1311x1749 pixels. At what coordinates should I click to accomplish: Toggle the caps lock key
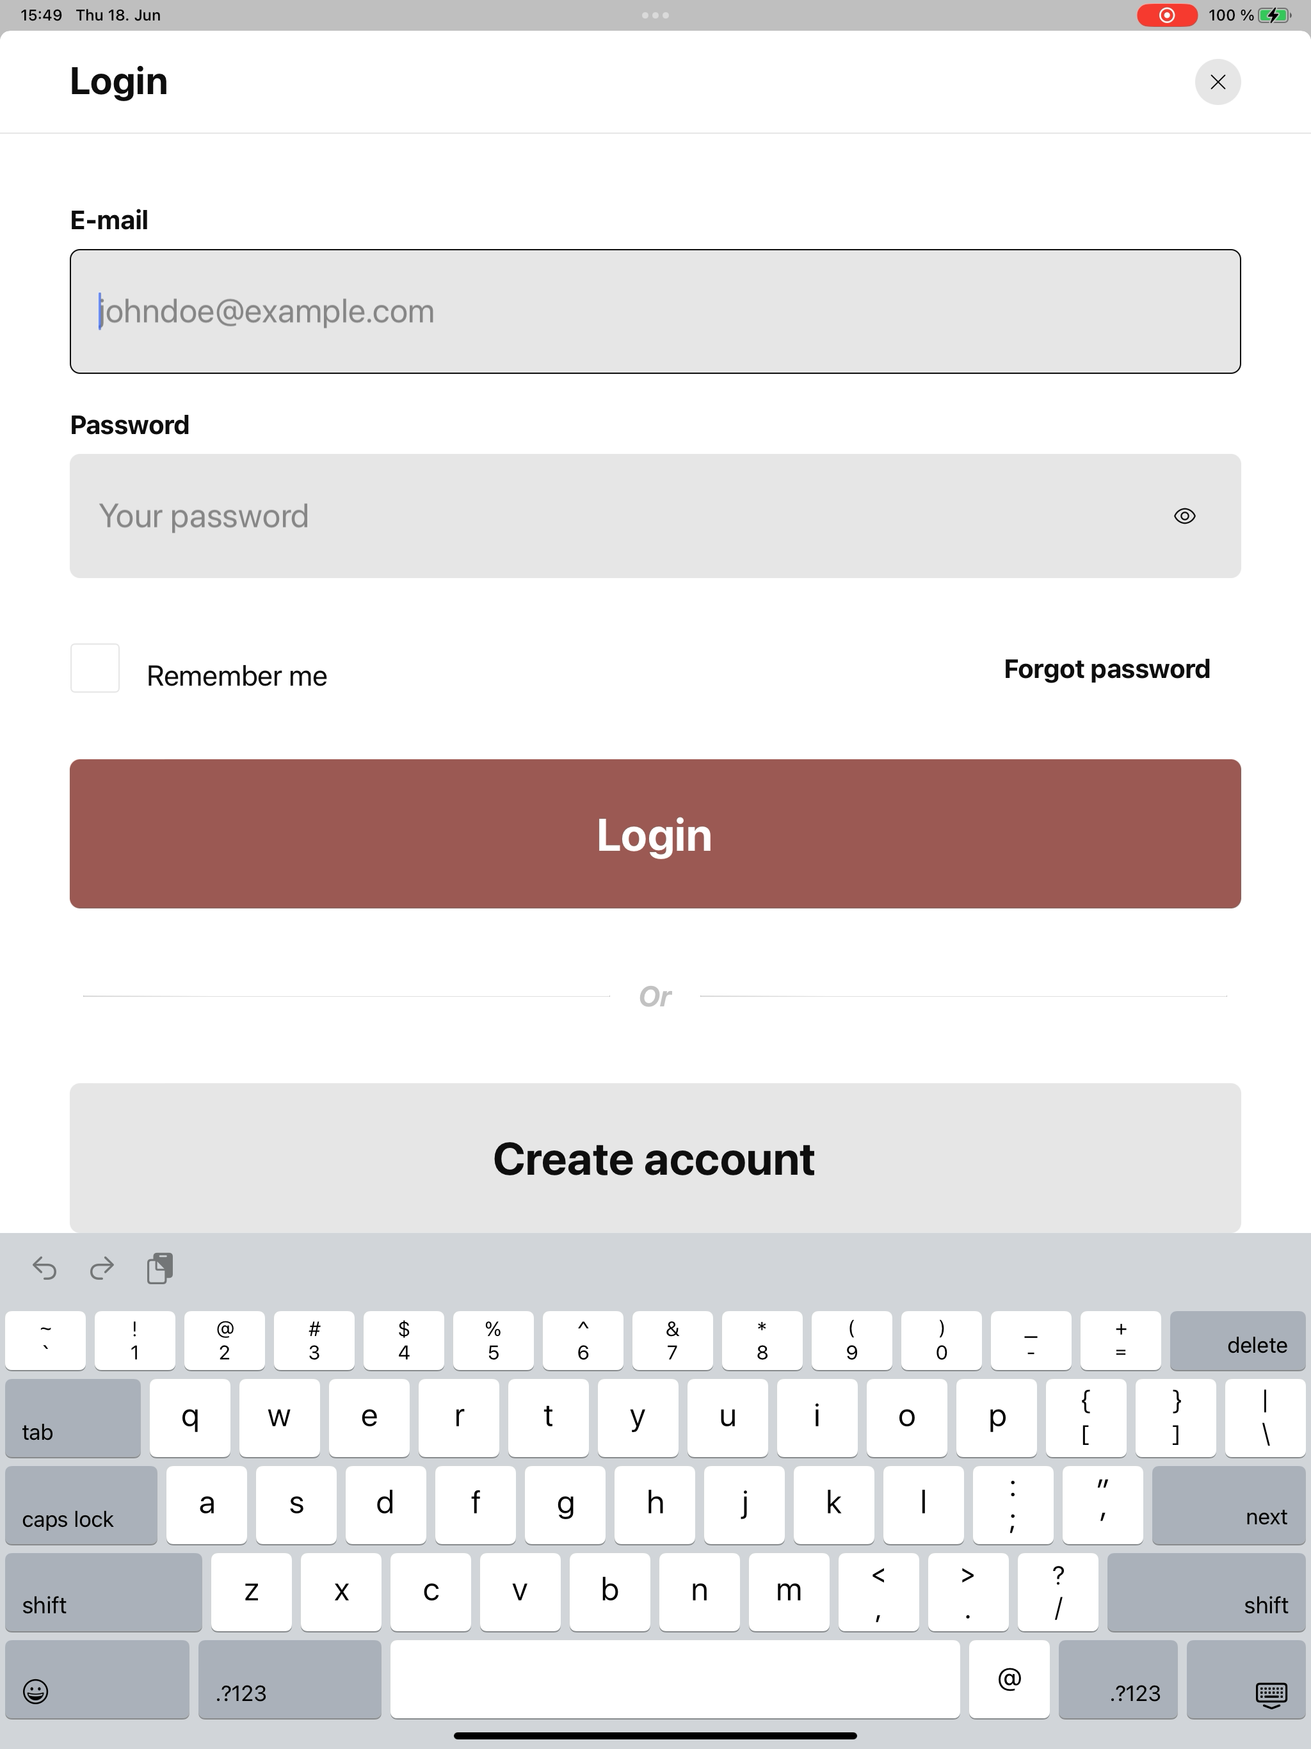[x=81, y=1506]
